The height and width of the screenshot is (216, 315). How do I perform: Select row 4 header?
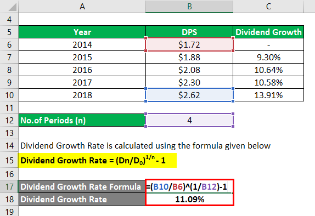tap(9, 20)
